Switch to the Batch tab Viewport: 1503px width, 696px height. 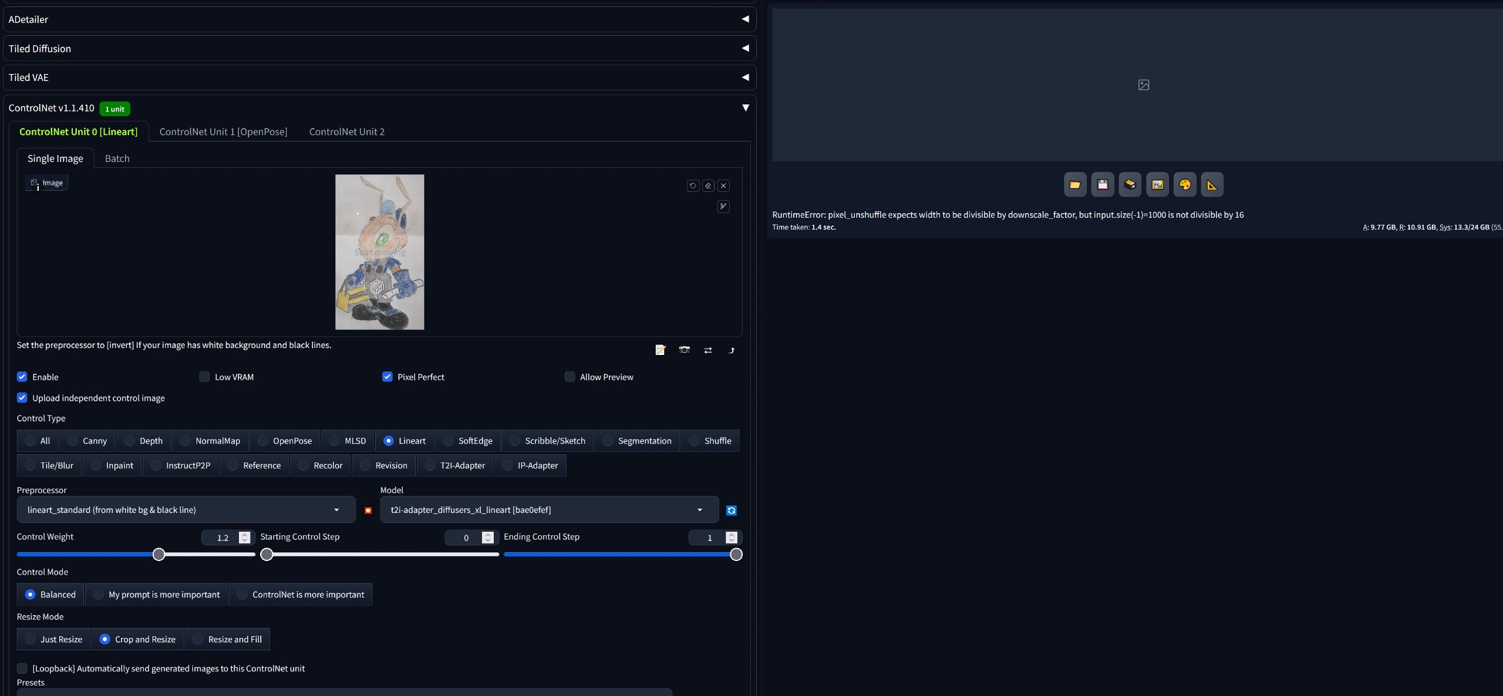117,158
